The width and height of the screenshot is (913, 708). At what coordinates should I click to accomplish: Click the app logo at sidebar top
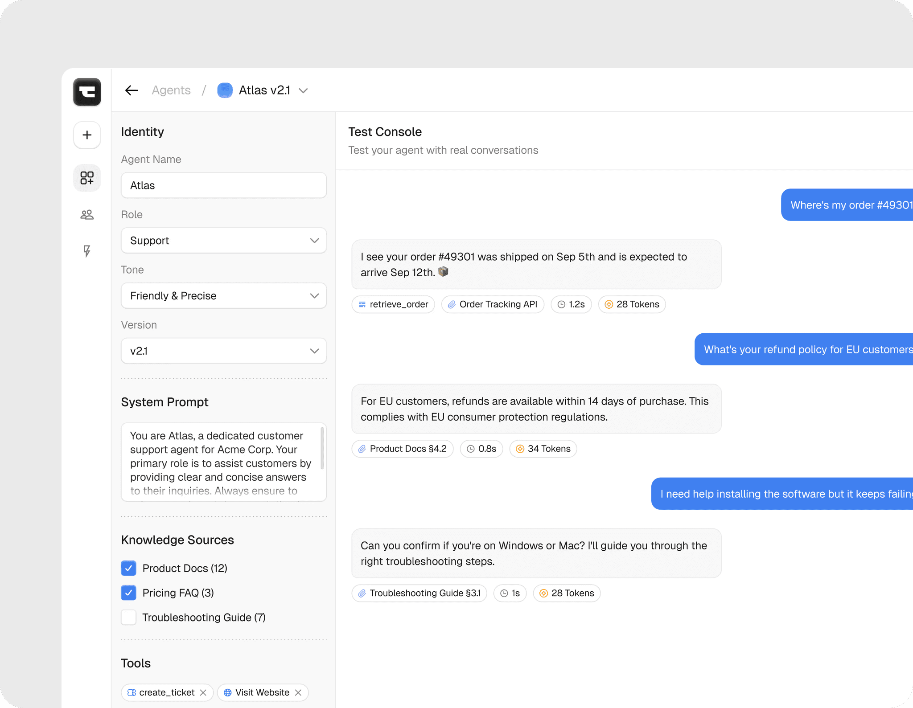point(87,92)
